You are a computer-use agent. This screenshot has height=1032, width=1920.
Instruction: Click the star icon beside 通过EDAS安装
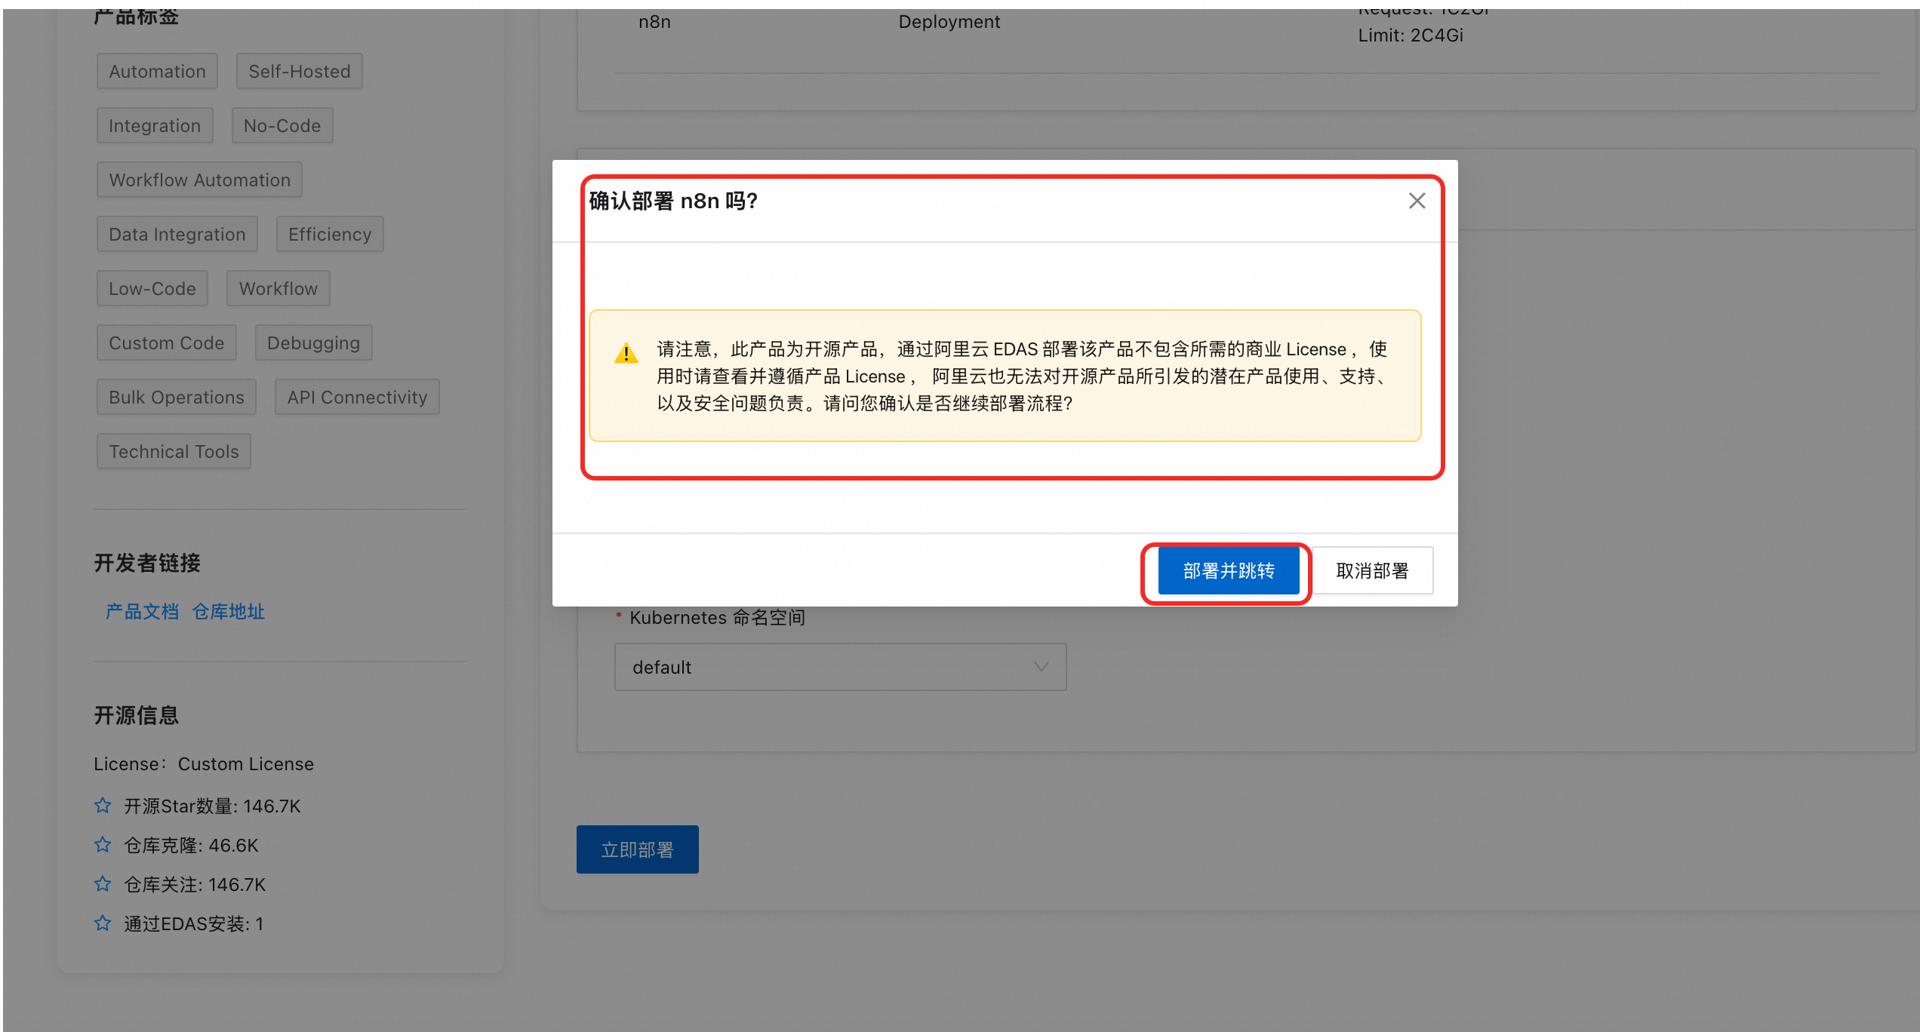coord(103,923)
